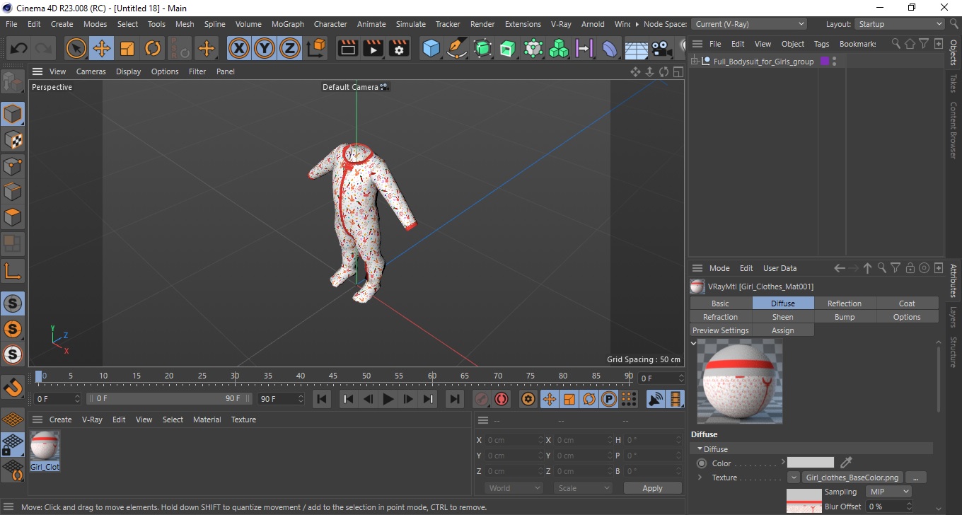The width and height of the screenshot is (962, 515).
Task: Toggle the coordinate system cube icon
Action: click(x=317, y=48)
